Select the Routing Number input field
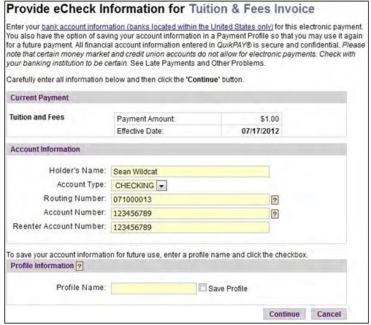The image size is (371, 325). pyautogui.click(x=190, y=200)
